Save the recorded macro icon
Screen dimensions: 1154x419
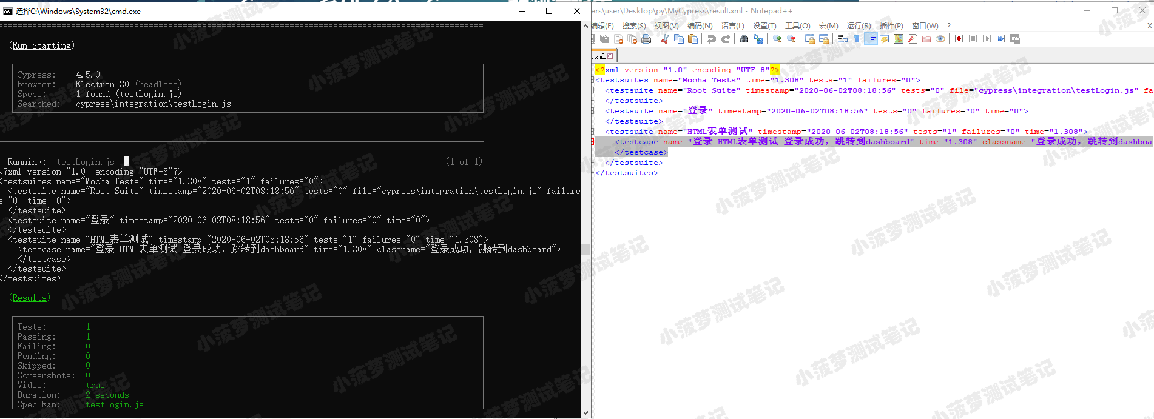(x=1014, y=39)
